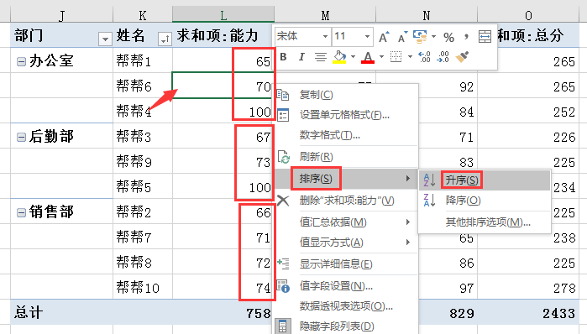Click the 帮帮2 name cell
This screenshot has height=334, width=587.
point(142,212)
